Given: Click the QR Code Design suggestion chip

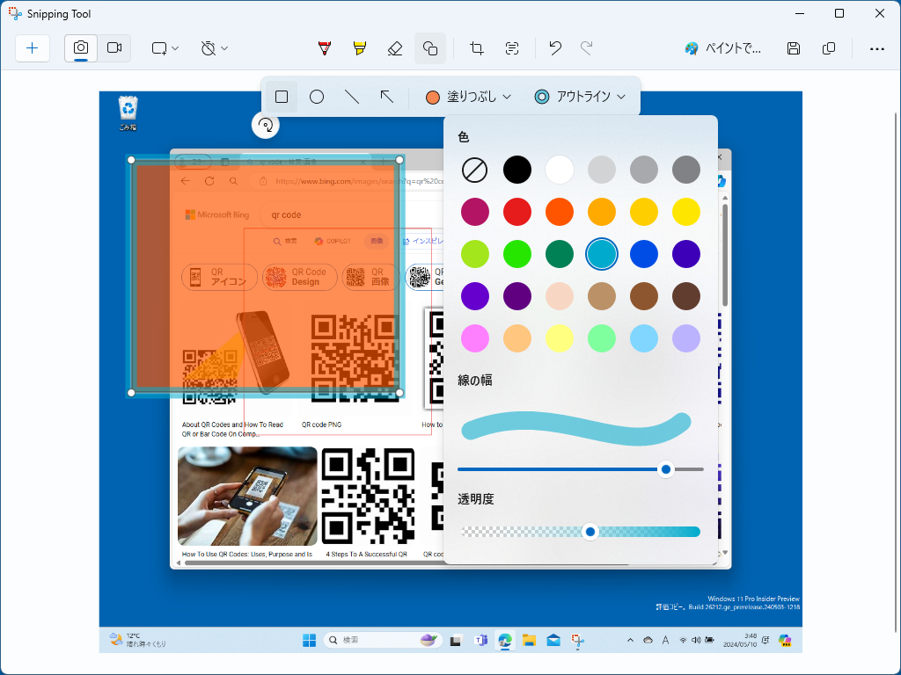Looking at the screenshot, I should pos(300,277).
